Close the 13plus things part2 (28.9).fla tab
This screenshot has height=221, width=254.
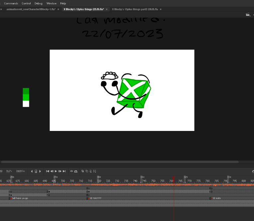tap(161, 9)
